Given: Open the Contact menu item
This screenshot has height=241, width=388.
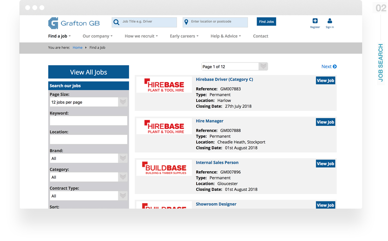Looking at the screenshot, I should pos(261,36).
